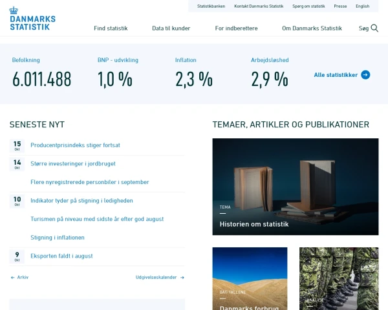This screenshot has height=310, width=388.
Task: Open the Data til kunder menu
Action: pos(171,28)
